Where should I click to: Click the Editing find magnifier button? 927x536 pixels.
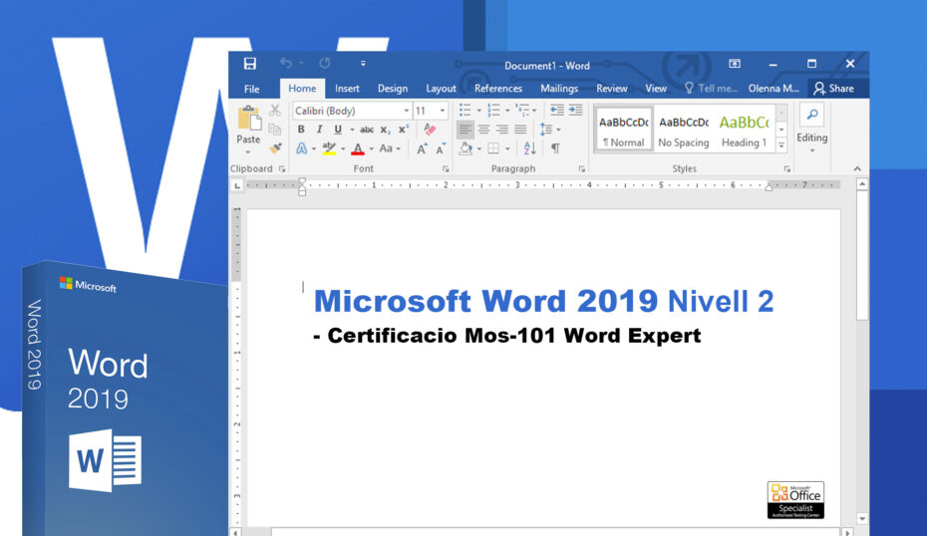[811, 115]
